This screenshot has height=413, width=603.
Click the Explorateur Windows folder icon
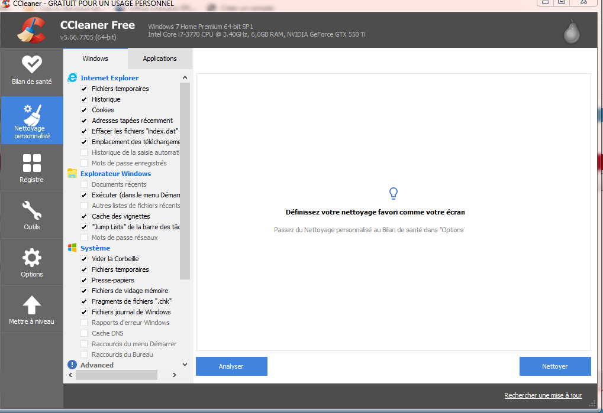72,174
